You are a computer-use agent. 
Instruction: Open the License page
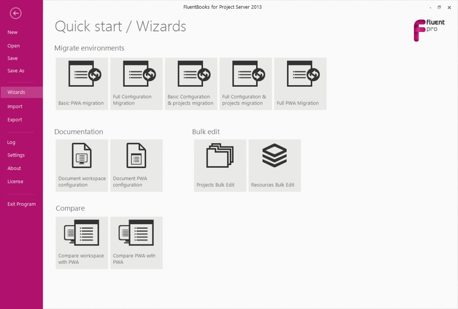[x=15, y=181]
